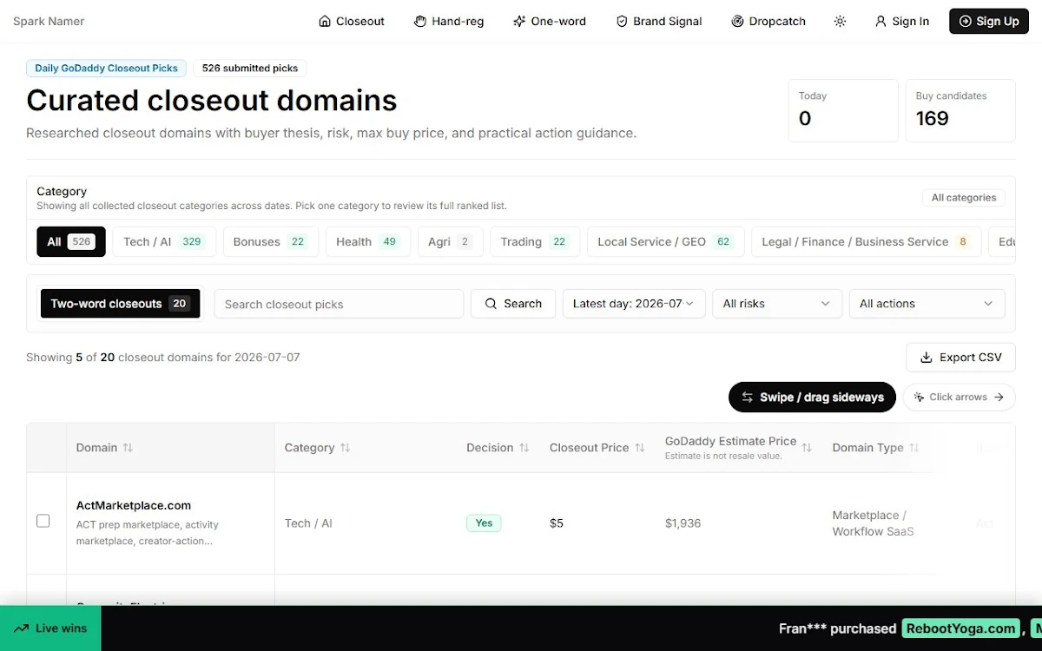Toggle the Two-word closeouts filter
The image size is (1042, 651).
[x=121, y=304]
